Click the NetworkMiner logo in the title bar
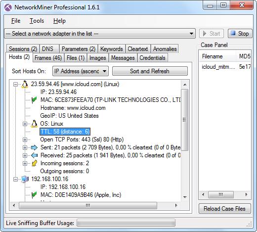Viewport: 257px width, 232px height. (x=8, y=7)
